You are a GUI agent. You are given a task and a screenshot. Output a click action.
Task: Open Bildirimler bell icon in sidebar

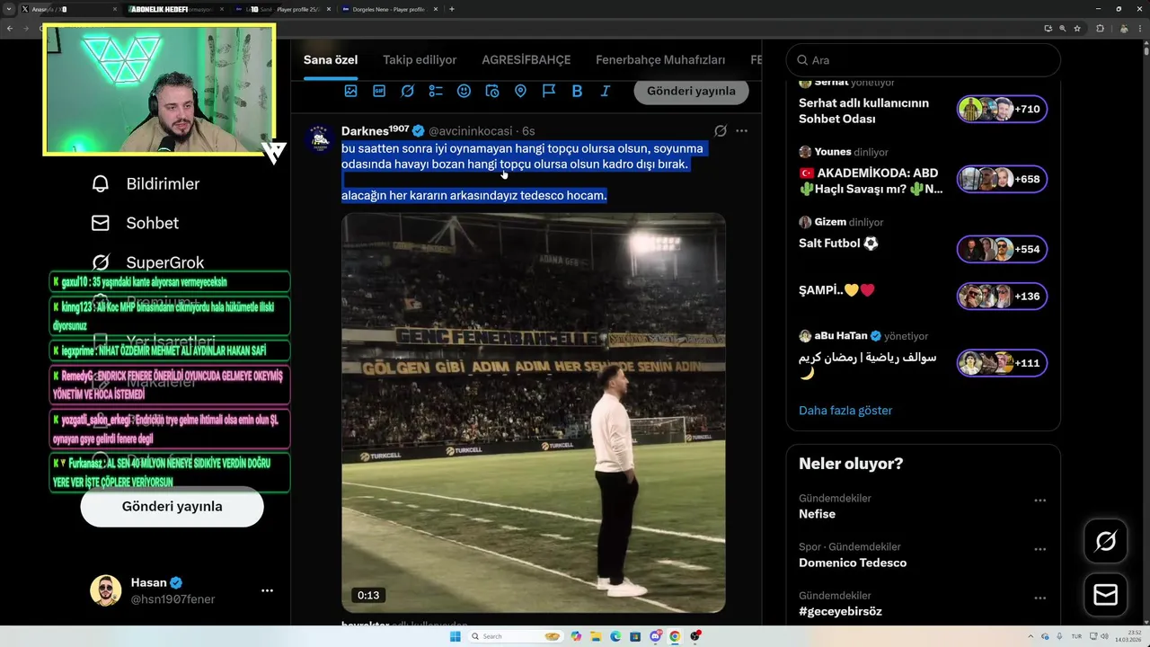tap(101, 184)
